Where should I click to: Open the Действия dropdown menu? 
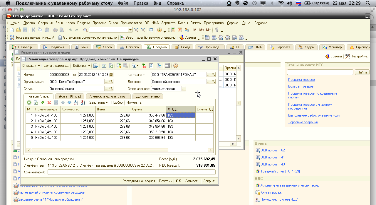pos(81,66)
